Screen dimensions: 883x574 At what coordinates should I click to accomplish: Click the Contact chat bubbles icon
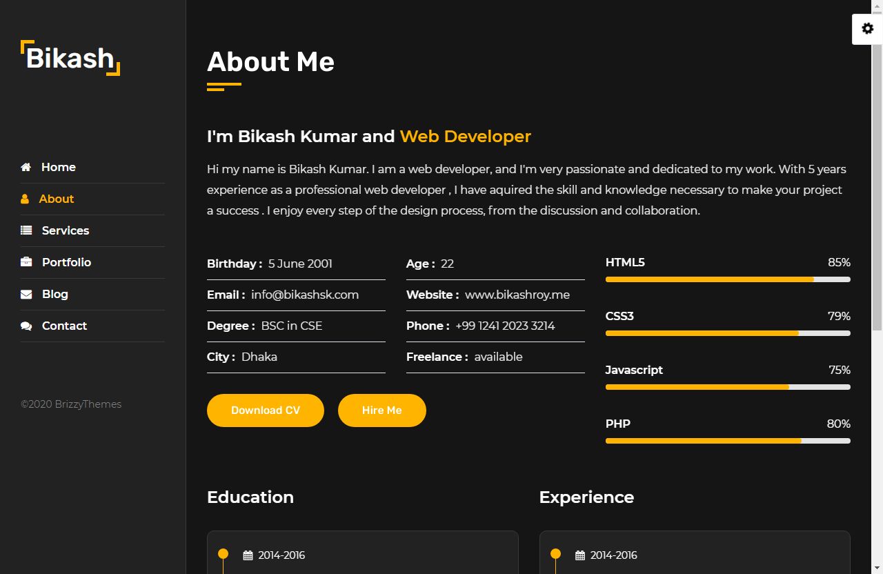pos(26,326)
